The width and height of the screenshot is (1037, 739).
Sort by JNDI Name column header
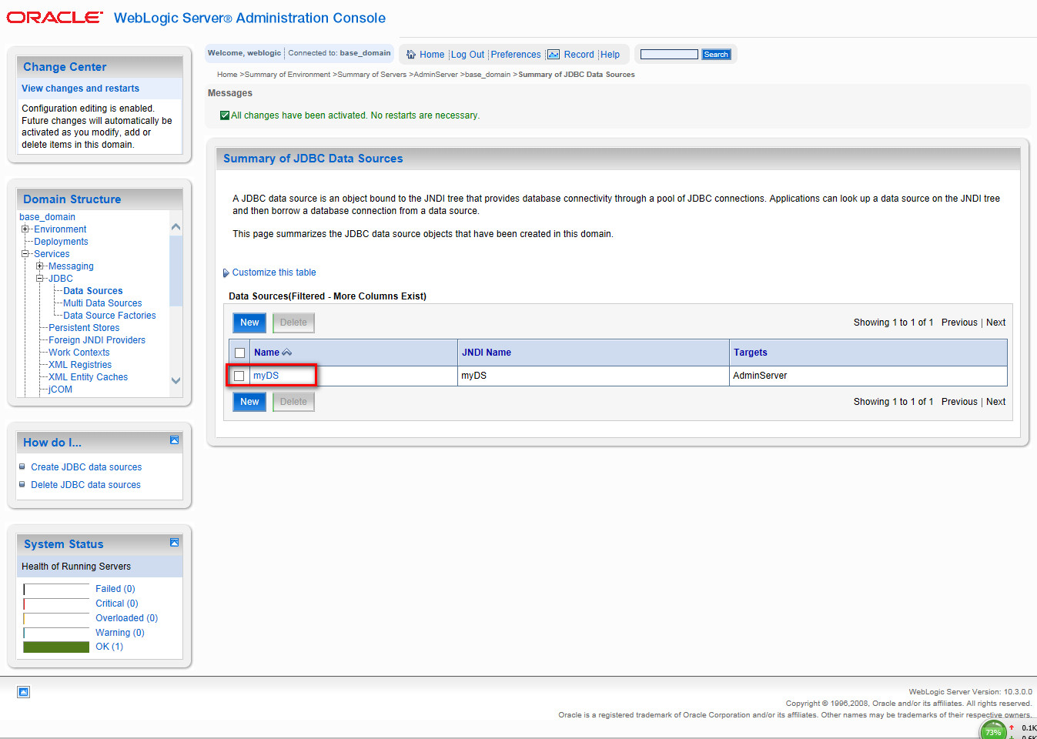(487, 353)
